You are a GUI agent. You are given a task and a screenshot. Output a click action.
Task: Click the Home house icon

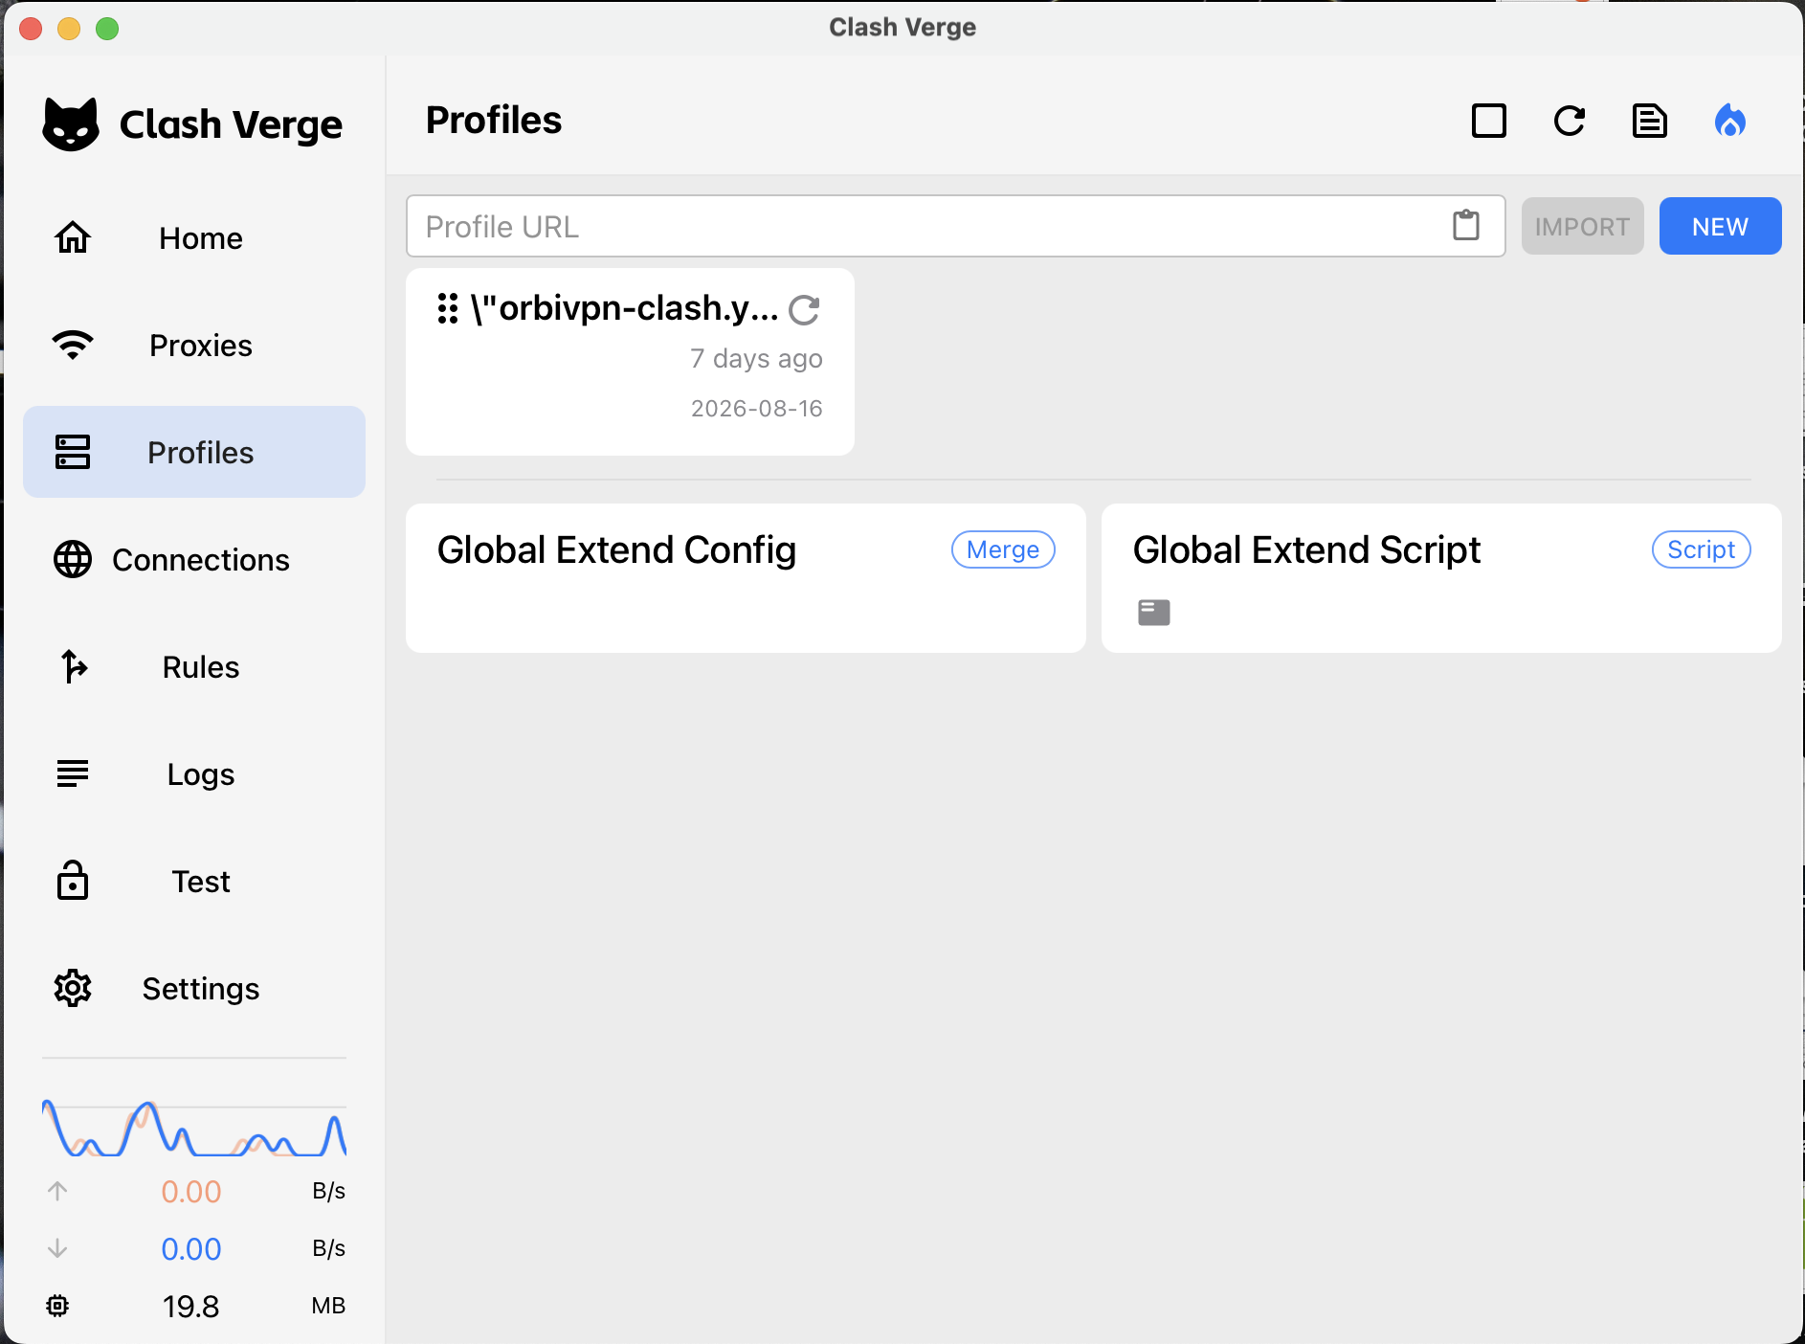(x=73, y=237)
